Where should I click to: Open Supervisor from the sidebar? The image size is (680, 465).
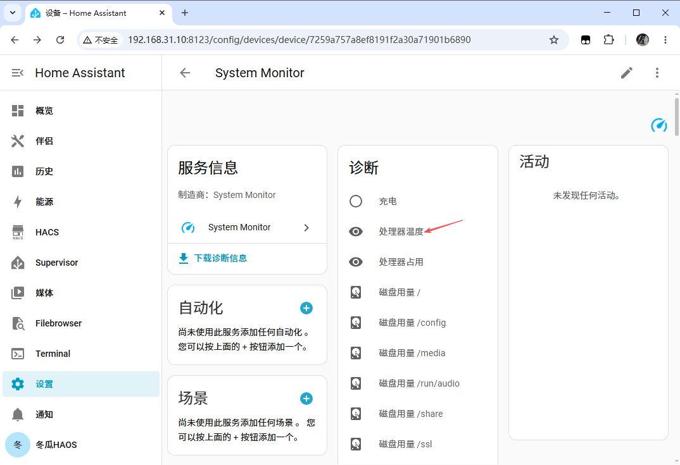point(81,263)
